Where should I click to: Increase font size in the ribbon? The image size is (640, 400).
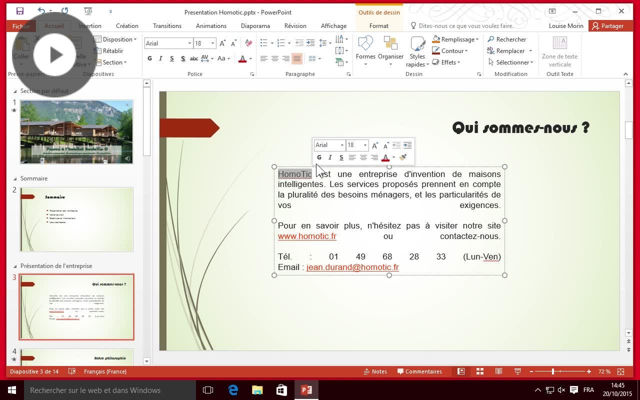[222, 43]
